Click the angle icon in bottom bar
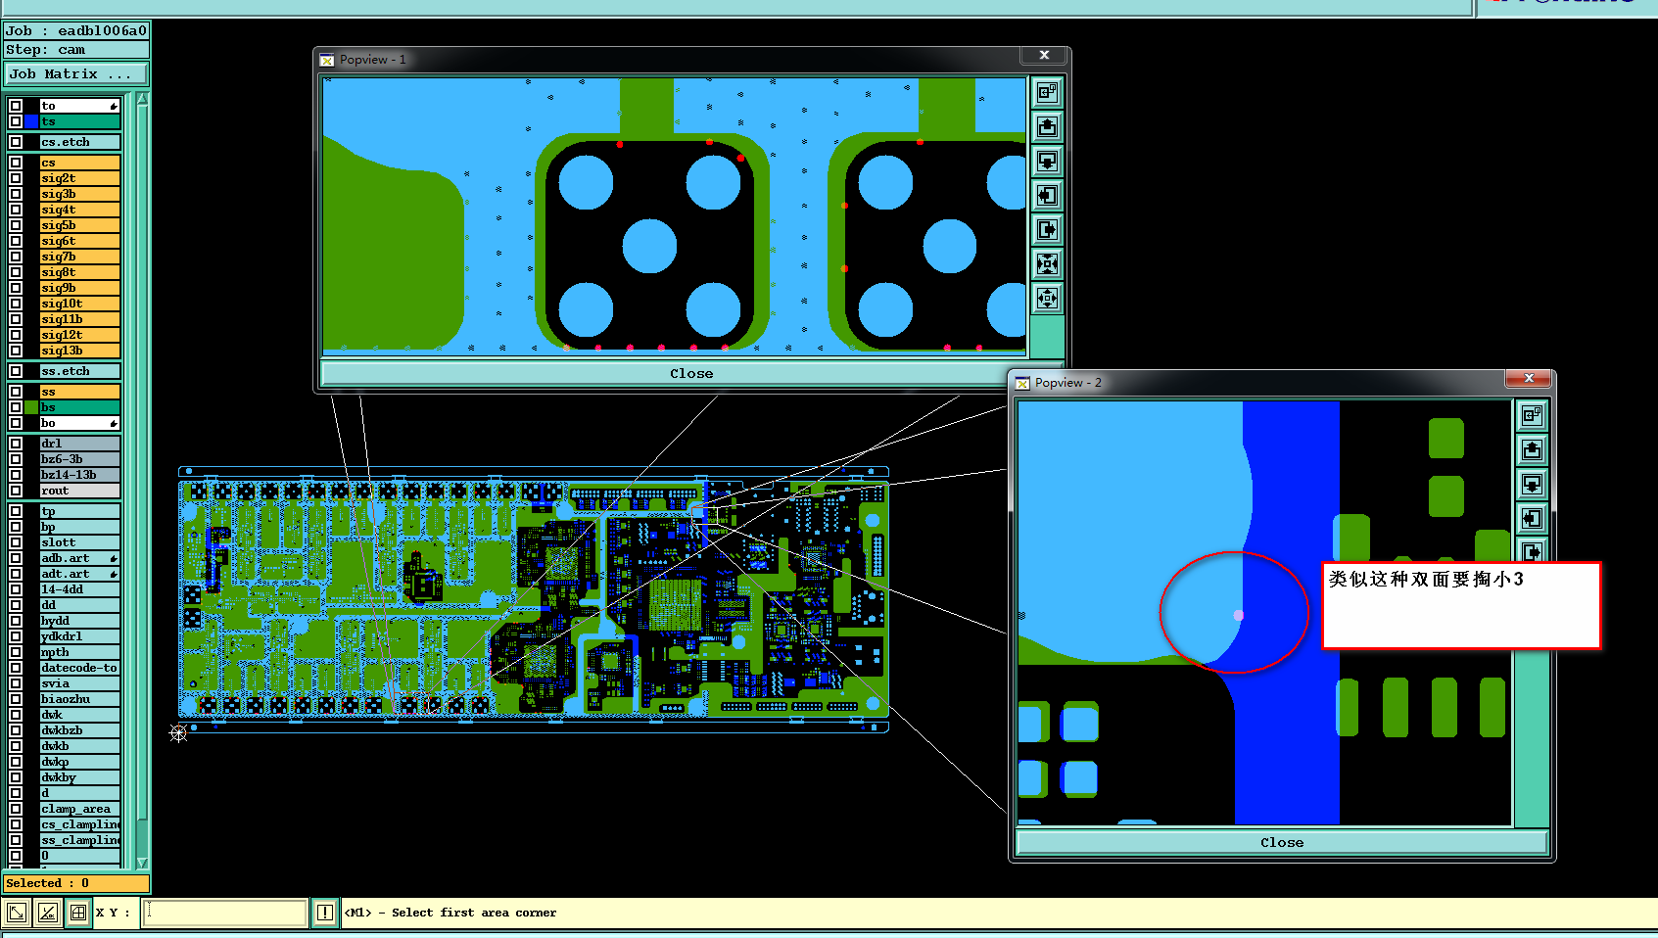The height and width of the screenshot is (938, 1658). click(x=47, y=913)
